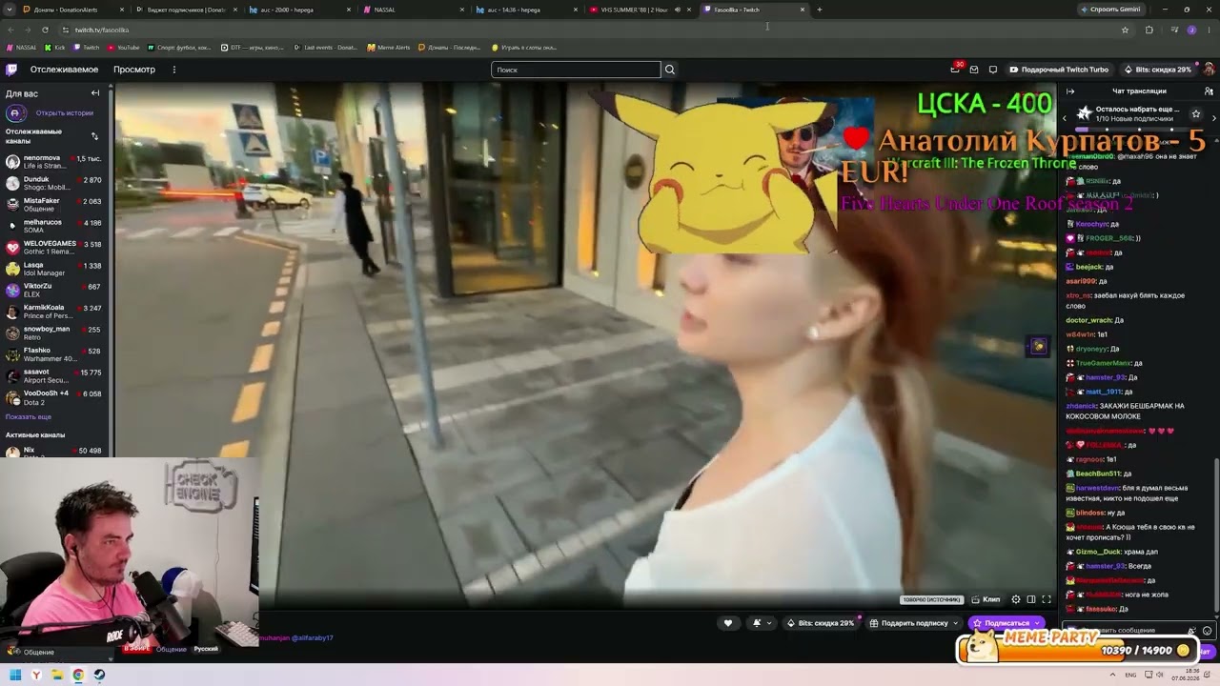Open the Отслеживаемое nav item
1220x686 pixels.
[x=64, y=70]
